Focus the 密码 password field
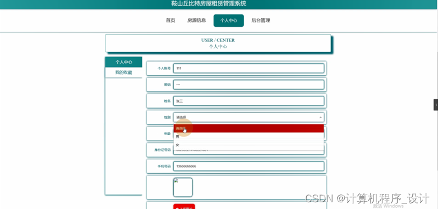Image resolution: width=438 pixels, height=209 pixels. (x=248, y=85)
